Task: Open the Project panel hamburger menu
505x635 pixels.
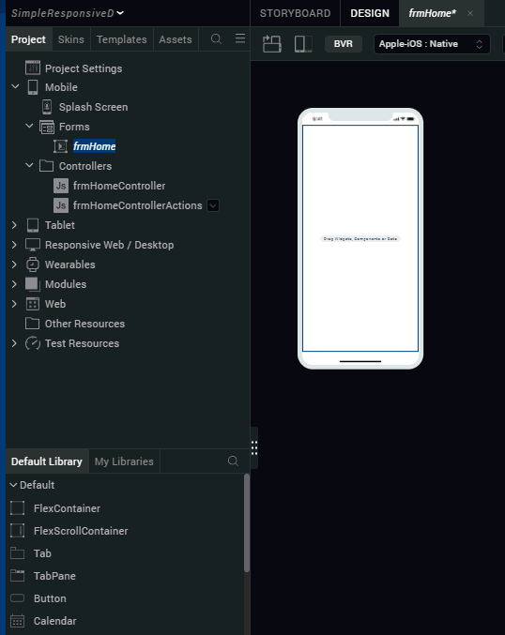Action: click(240, 38)
